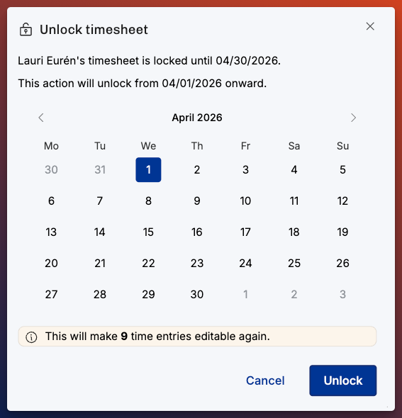Viewport: 402px width, 418px height.
Task: Choose the greyed-out March 31 date
Action: (100, 170)
